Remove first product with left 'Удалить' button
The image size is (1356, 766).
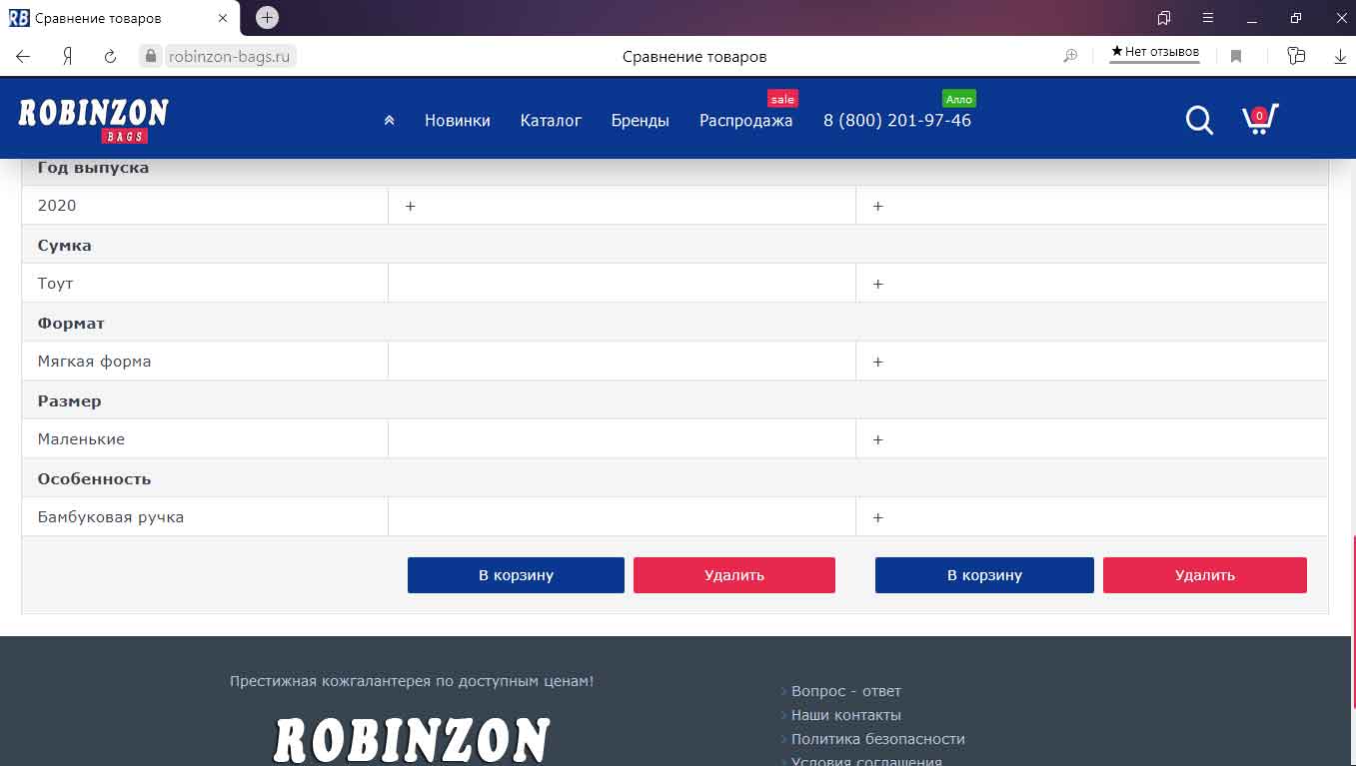[734, 575]
